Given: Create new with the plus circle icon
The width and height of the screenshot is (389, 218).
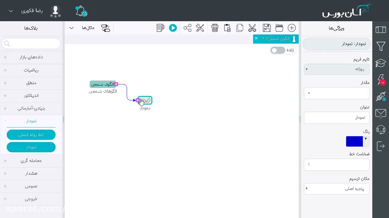Looking at the screenshot, I should coord(292,28).
